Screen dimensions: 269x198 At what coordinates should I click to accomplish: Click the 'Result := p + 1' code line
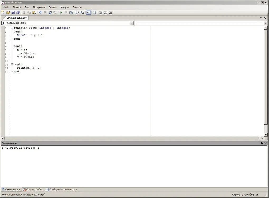tap(30, 35)
